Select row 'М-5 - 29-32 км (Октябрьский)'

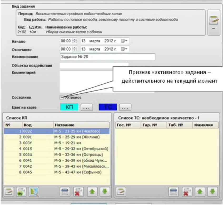[57, 149]
